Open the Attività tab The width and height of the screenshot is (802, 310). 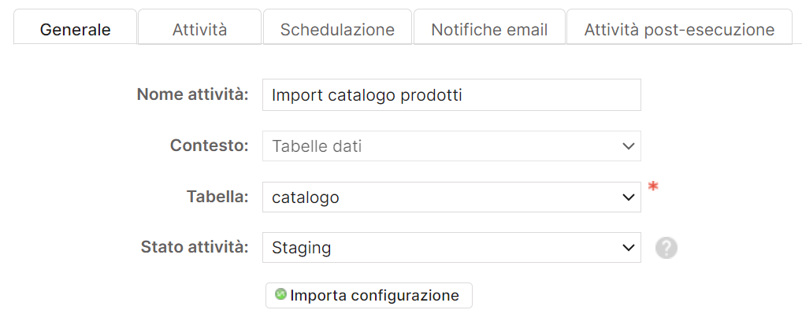tap(199, 27)
